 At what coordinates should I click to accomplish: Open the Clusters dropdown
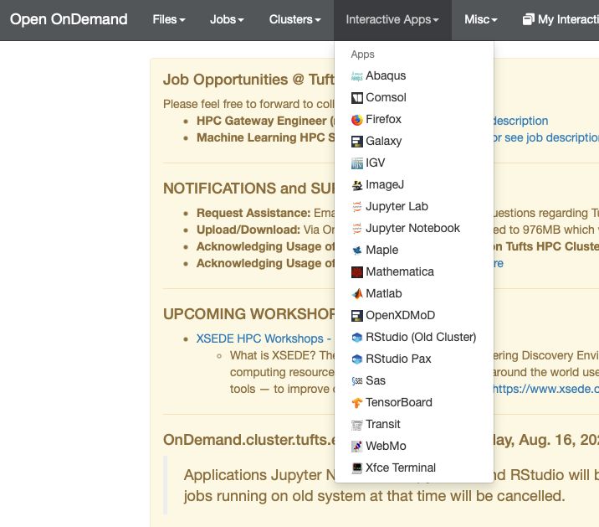coord(295,19)
